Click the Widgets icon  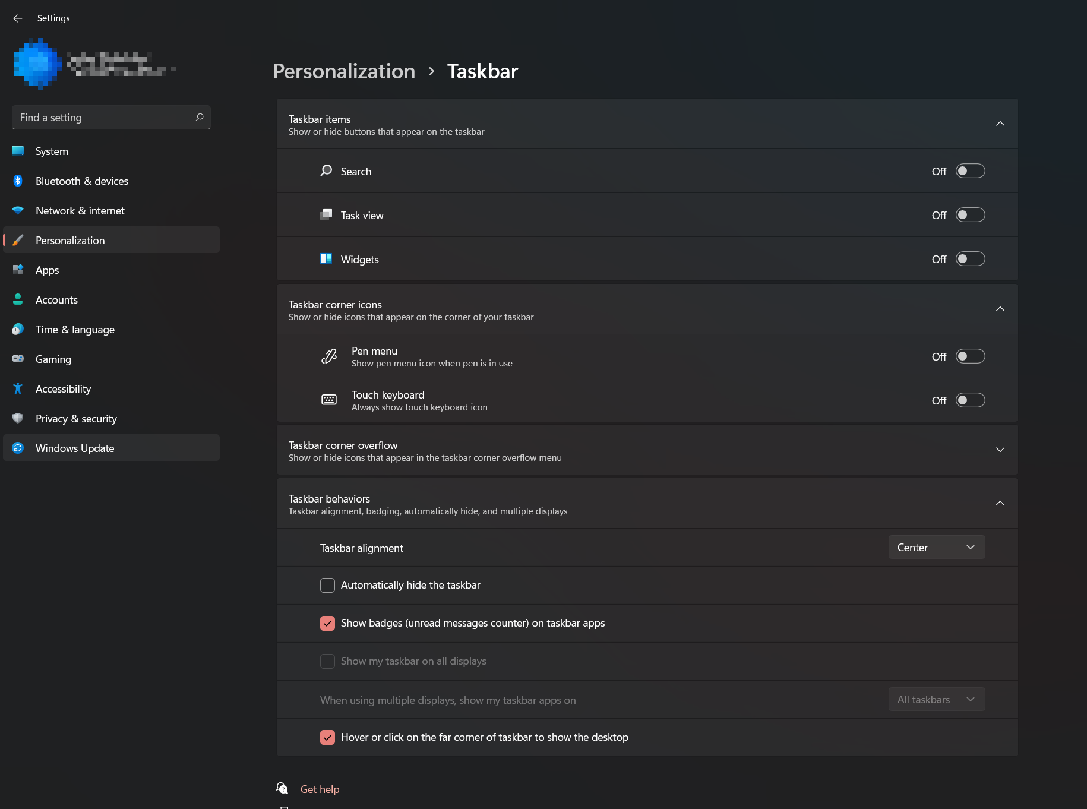click(x=326, y=259)
